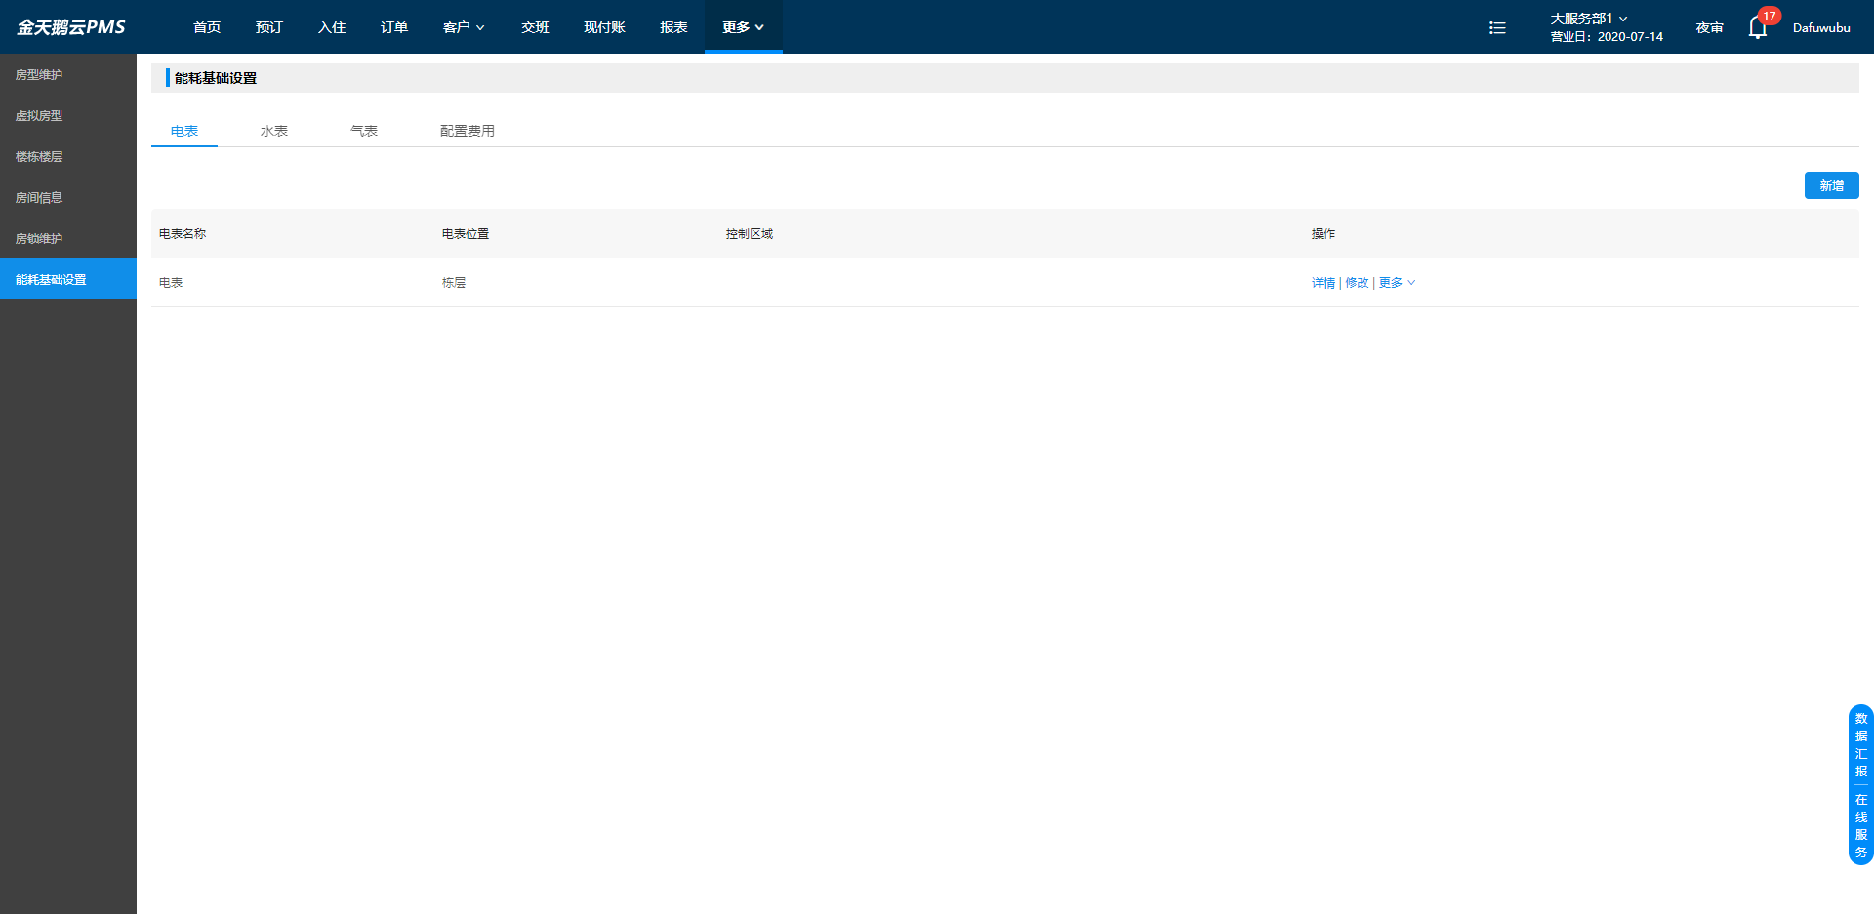
Task: Open the 夜审 night audit link
Action: pyautogui.click(x=1709, y=27)
